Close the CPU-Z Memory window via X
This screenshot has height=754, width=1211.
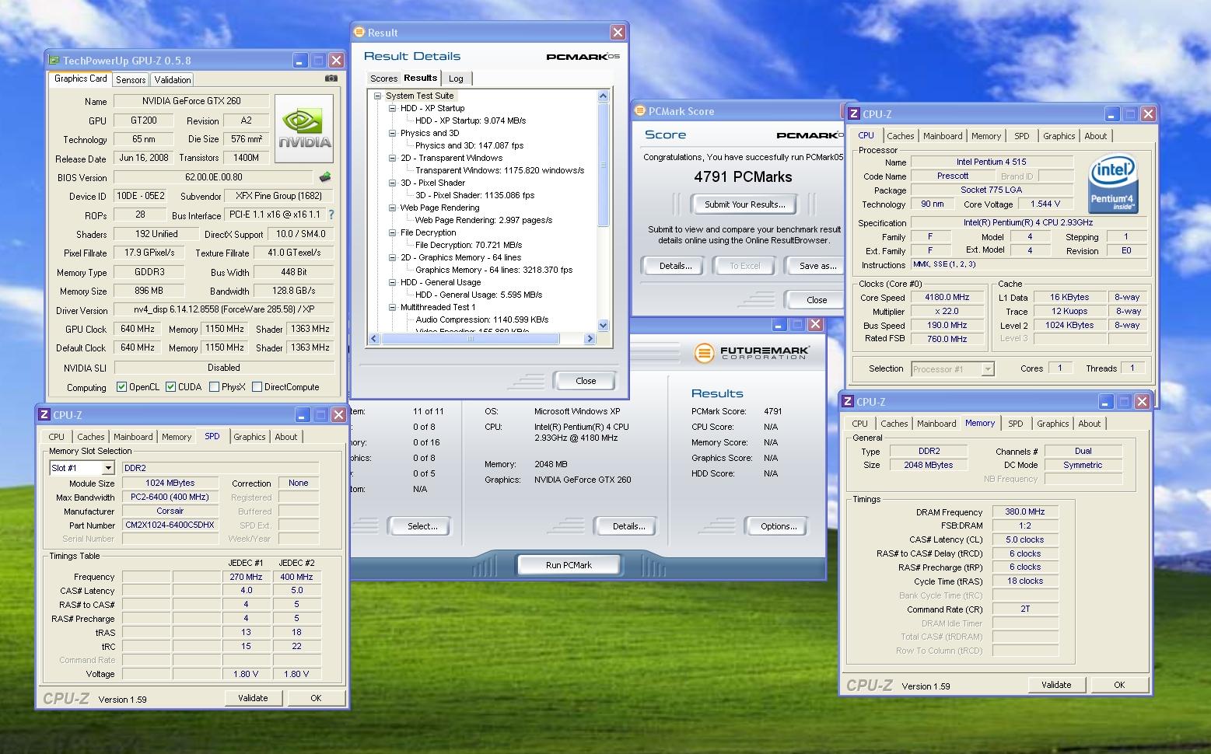1142,402
